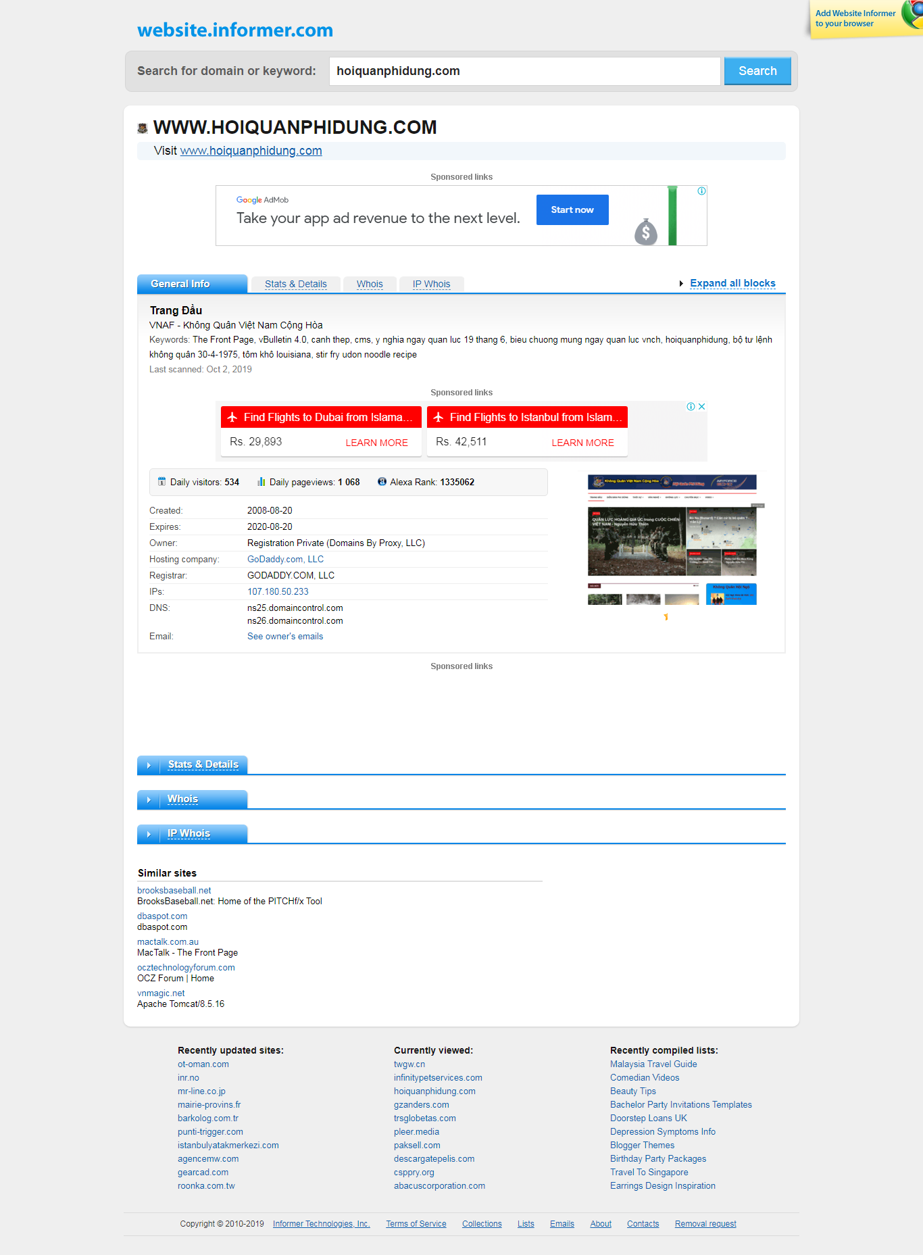Screen dimensions: 923x1255
Task: Click the Start now ad button
Action: (x=572, y=210)
